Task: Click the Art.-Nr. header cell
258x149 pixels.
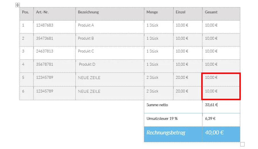Action: pos(54,14)
